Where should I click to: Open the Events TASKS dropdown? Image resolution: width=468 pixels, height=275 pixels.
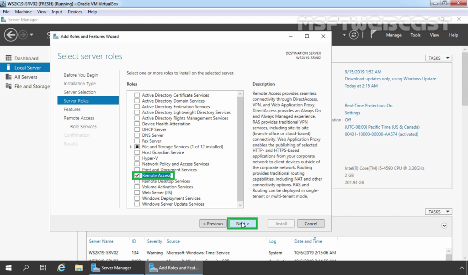pyautogui.click(x=438, y=212)
